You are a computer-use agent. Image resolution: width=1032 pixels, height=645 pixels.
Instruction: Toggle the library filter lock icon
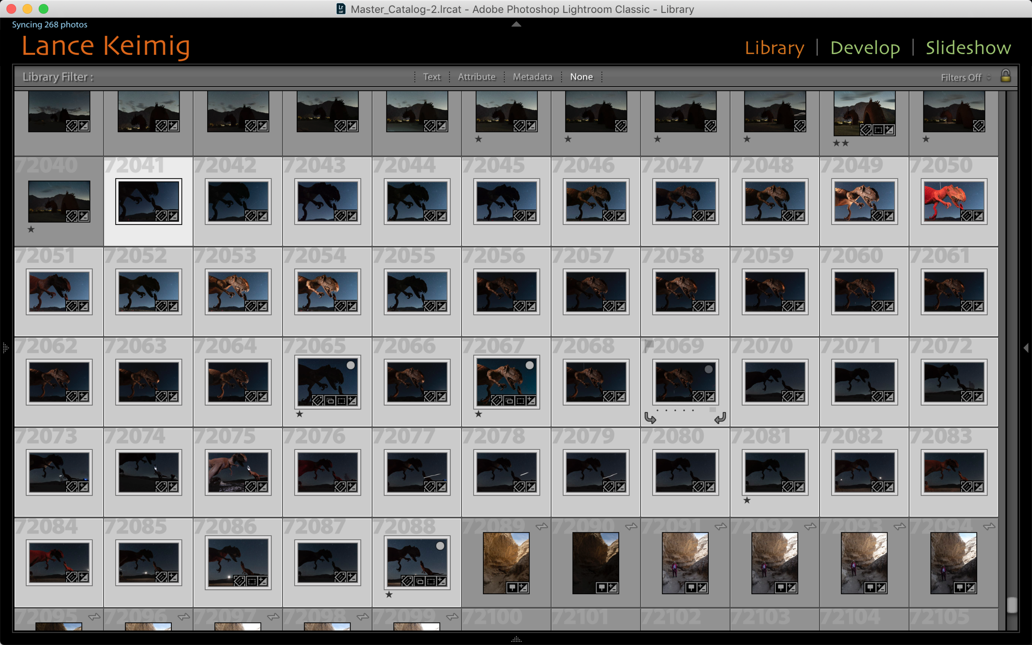click(1006, 76)
